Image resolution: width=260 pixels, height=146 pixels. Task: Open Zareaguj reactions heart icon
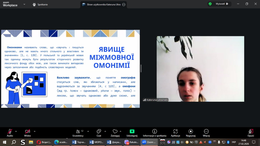pyautogui.click(x=115, y=132)
